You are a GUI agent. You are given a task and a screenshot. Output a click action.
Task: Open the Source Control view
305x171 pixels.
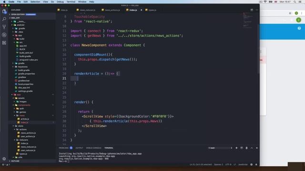pyautogui.click(x=4, y=27)
